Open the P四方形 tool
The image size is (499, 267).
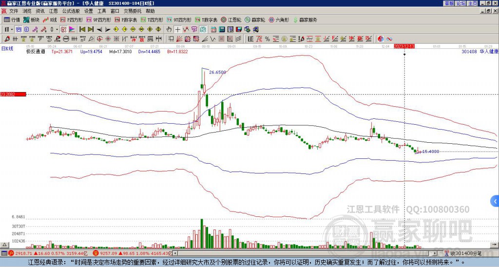click(x=72, y=19)
